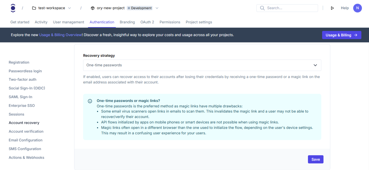
Task: Click the test-workspace folder icon
Action: pyautogui.click(x=34, y=8)
